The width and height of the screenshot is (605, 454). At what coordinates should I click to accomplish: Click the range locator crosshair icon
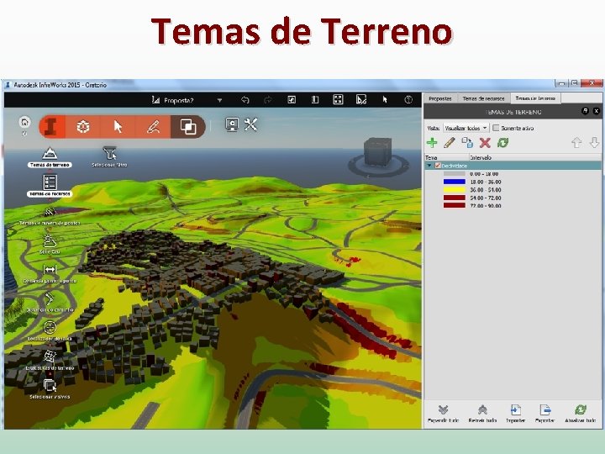pos(50,327)
